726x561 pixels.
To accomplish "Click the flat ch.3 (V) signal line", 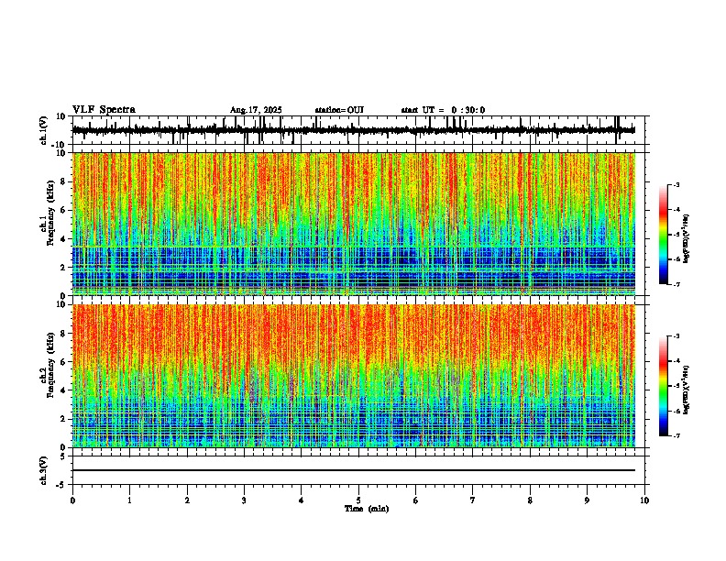I will (x=354, y=470).
